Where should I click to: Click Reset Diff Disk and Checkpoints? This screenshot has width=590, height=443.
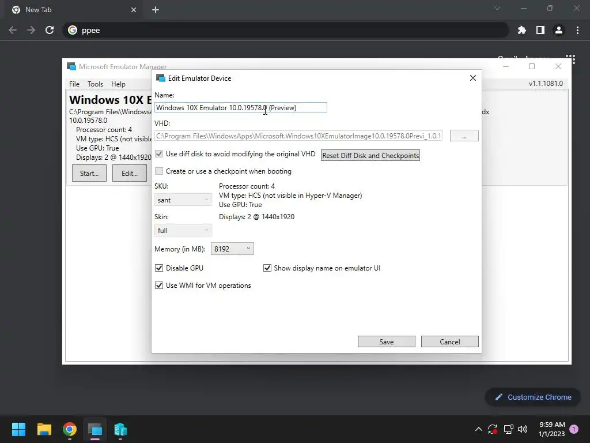click(x=370, y=156)
